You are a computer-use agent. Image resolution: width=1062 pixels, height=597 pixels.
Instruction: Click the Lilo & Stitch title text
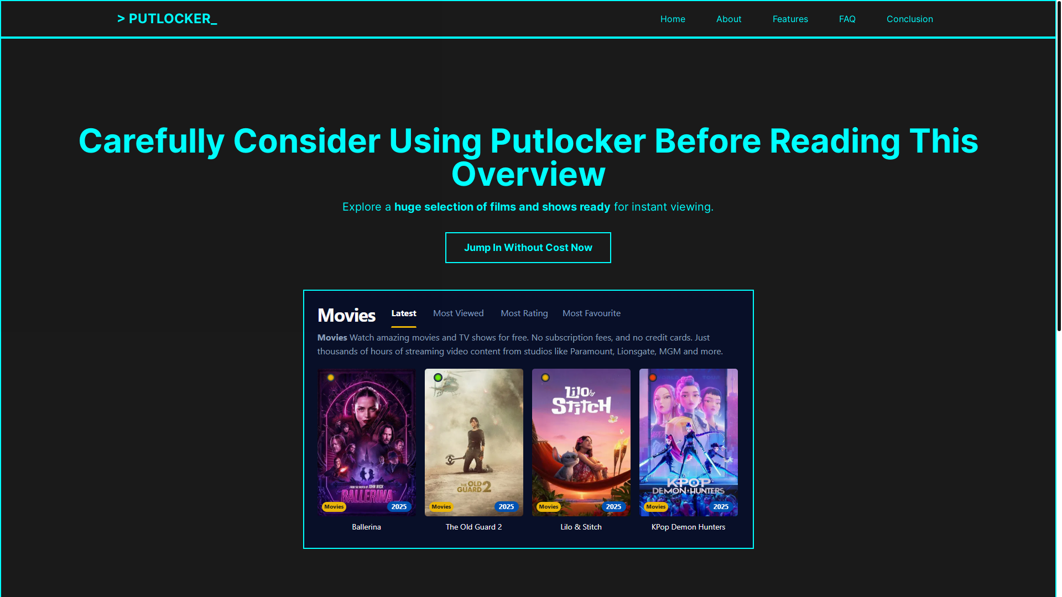[x=581, y=527]
